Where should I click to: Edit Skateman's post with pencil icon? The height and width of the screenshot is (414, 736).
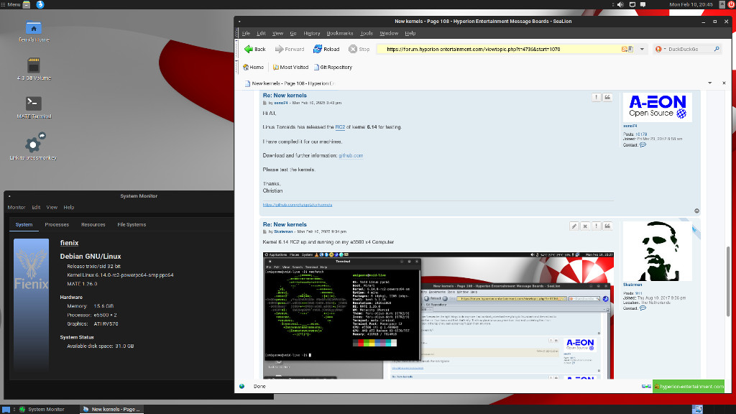point(574,226)
